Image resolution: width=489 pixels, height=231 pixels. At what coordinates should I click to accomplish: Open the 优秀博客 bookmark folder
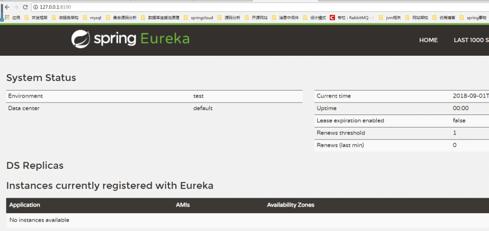pyautogui.click(x=444, y=18)
